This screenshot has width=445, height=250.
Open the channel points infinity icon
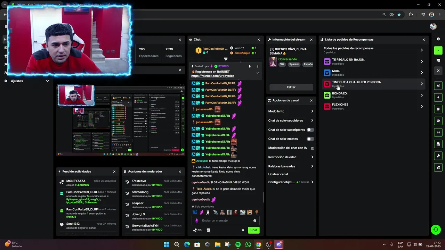coord(197,230)
